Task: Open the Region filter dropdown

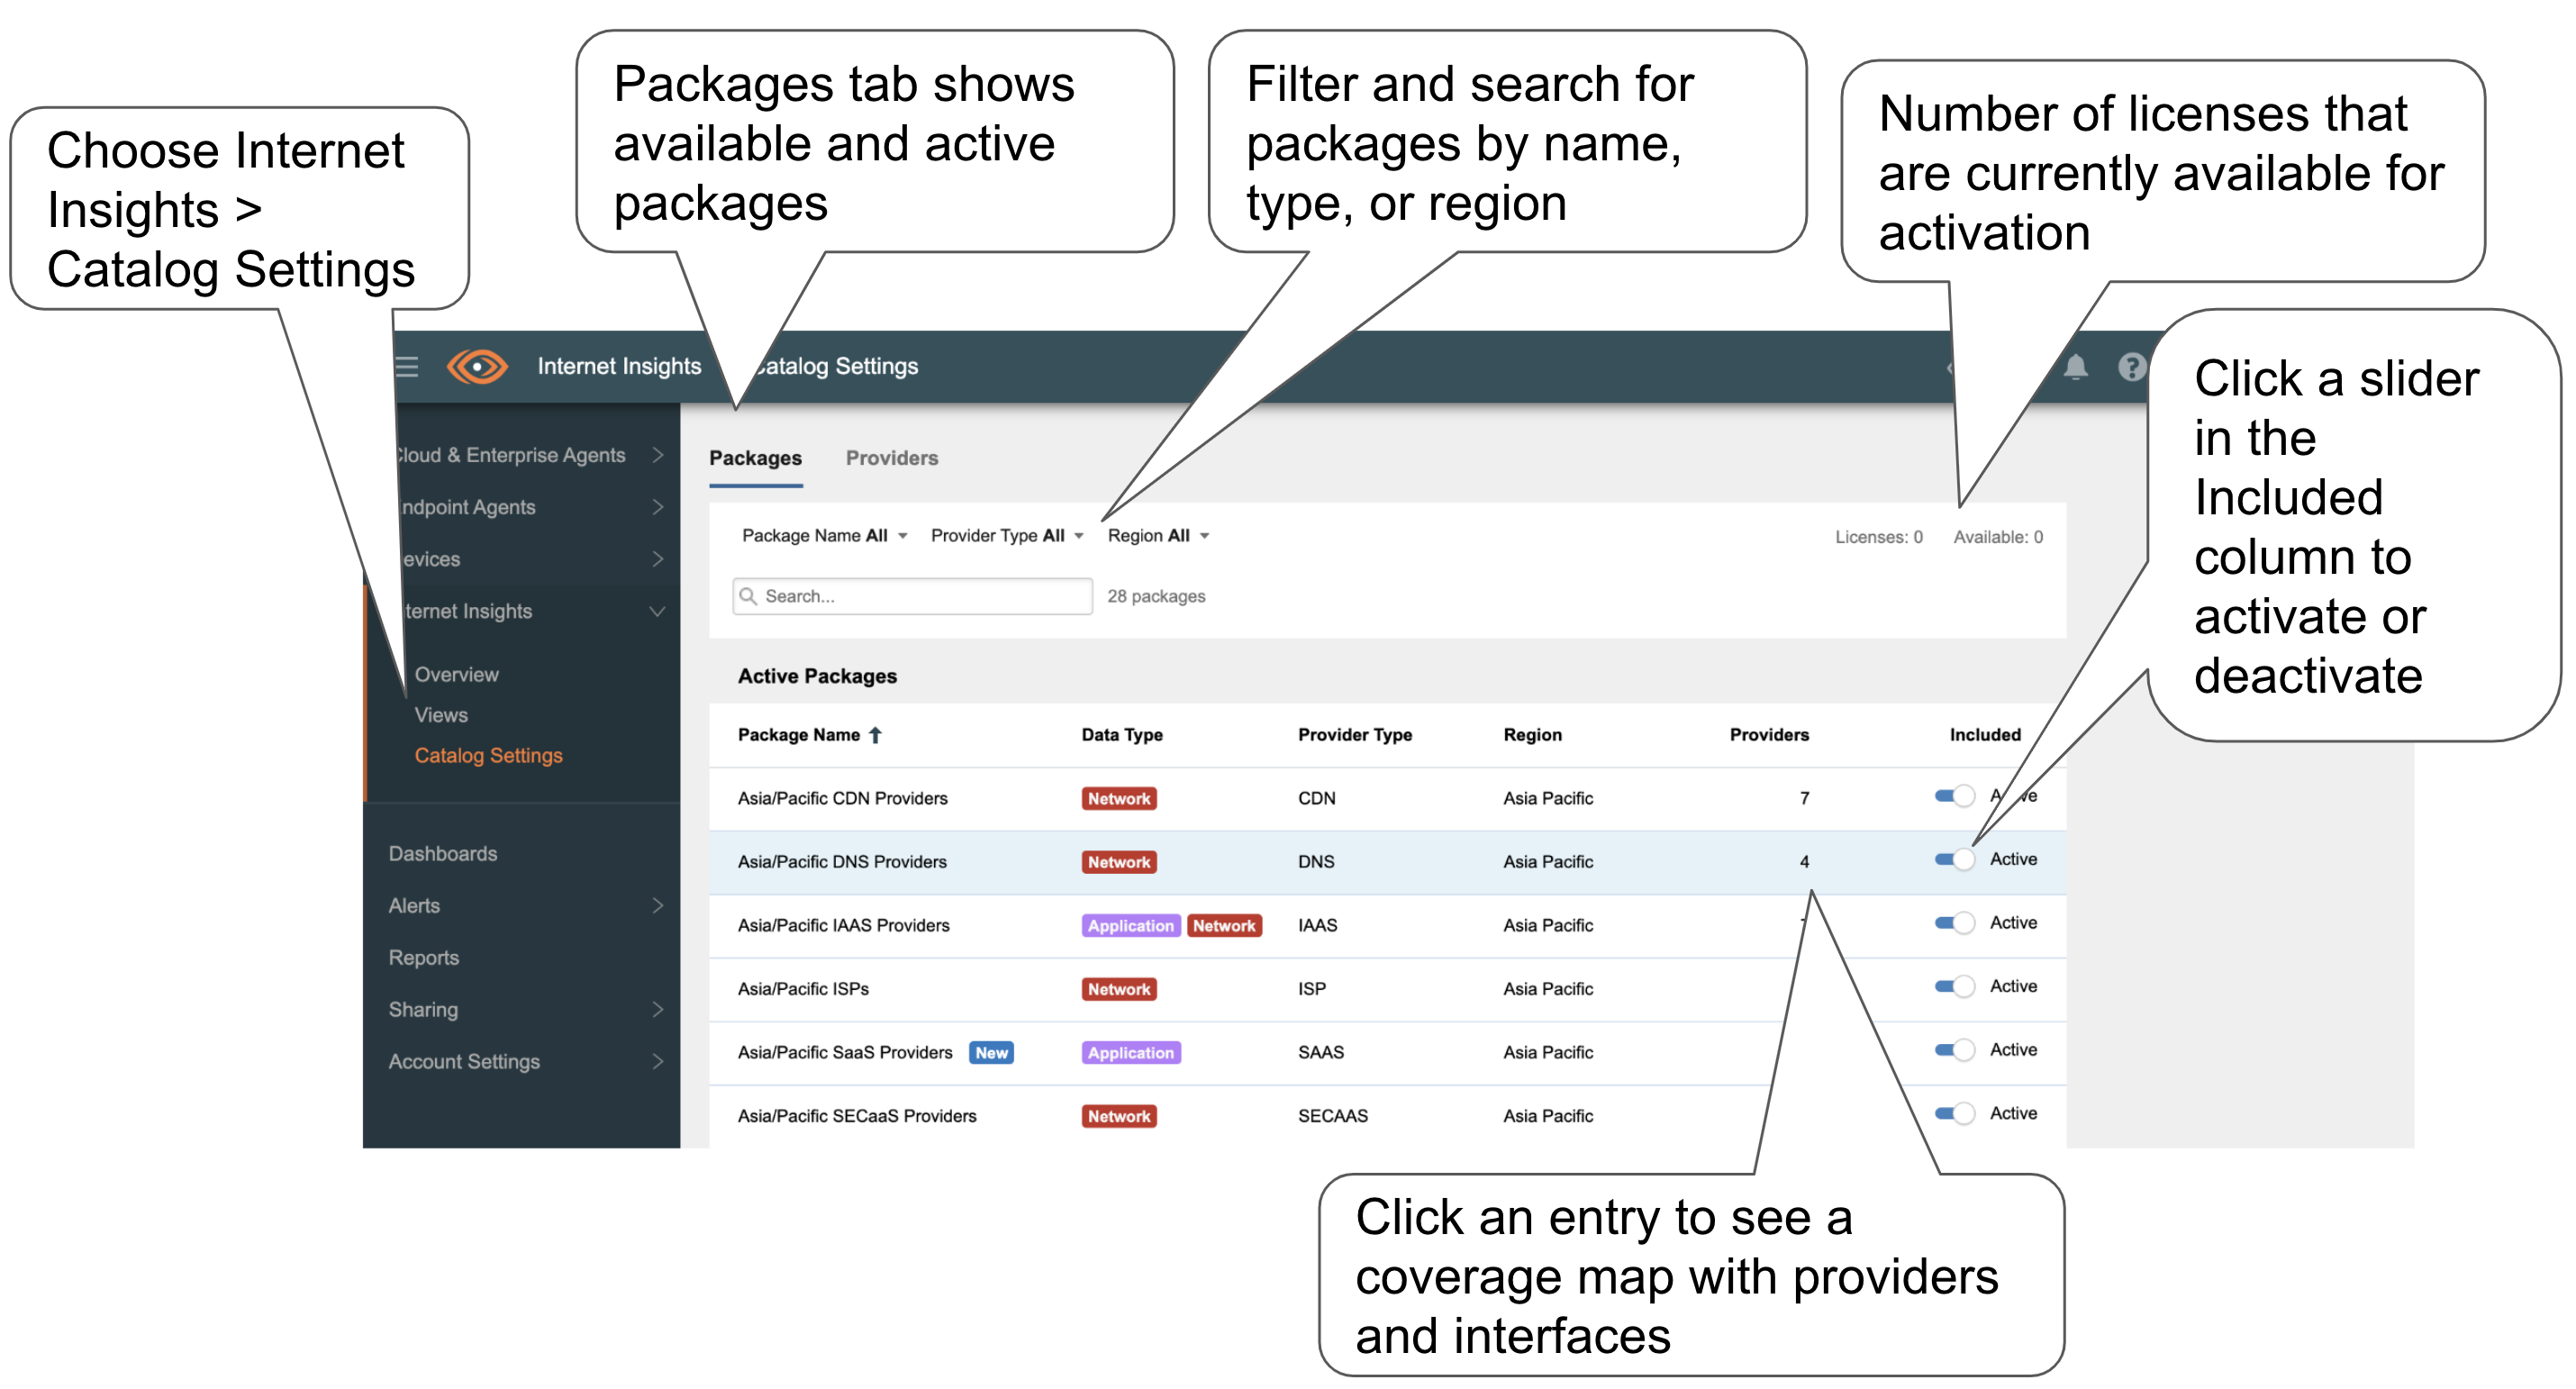Action: (x=1158, y=536)
